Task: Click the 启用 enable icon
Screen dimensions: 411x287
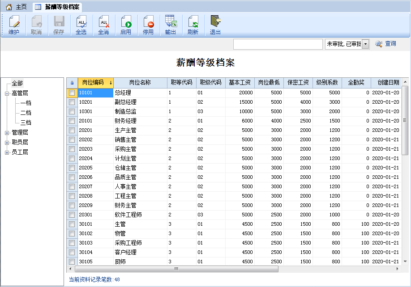Action: (126, 25)
